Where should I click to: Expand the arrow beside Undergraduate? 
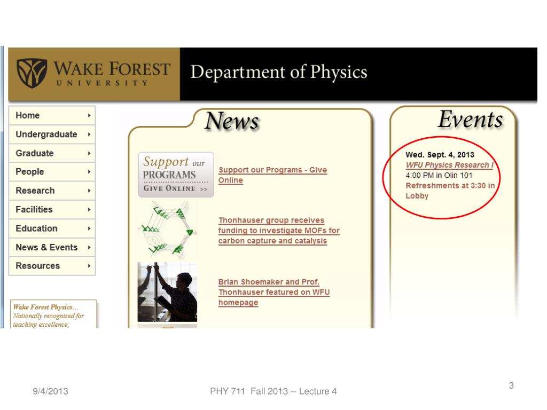pyautogui.click(x=89, y=134)
